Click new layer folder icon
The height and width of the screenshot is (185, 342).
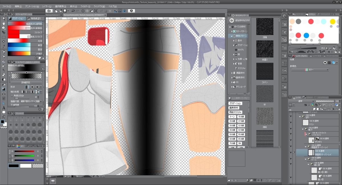click(x=321, y=109)
